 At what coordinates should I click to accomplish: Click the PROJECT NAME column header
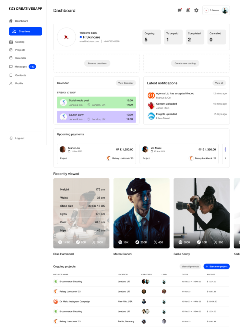61,275
